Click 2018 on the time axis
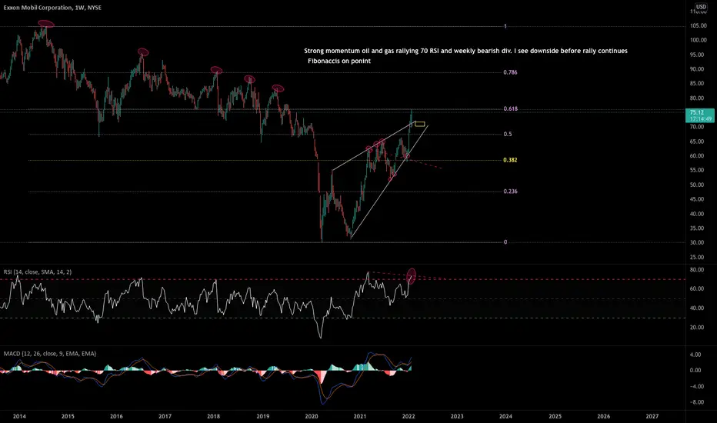Screen dimensions: 717x423 coord(214,416)
